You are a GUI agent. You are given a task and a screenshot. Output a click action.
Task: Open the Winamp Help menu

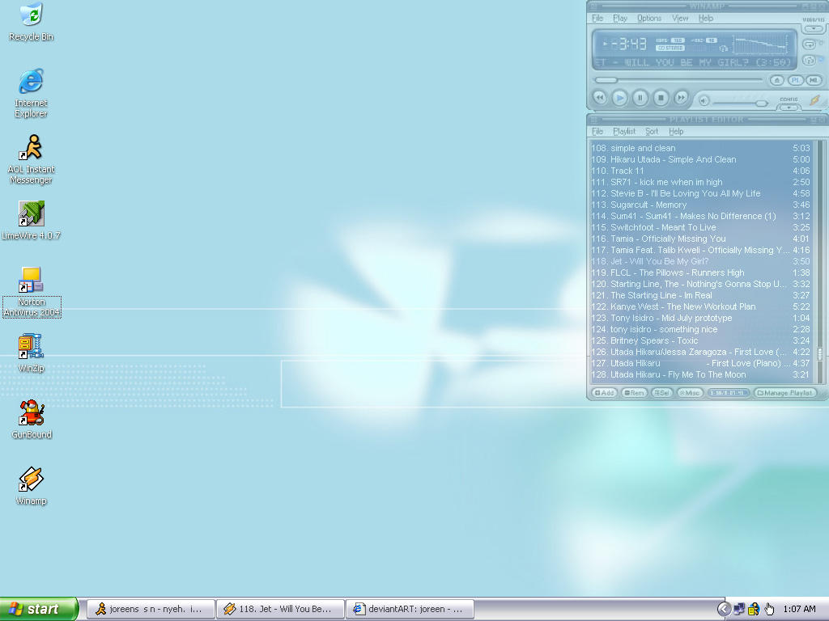[706, 18]
